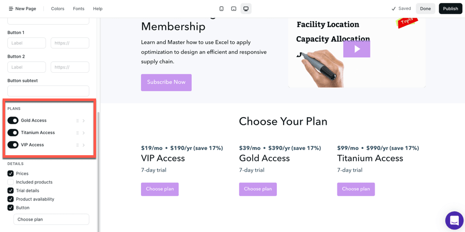The height and width of the screenshot is (232, 465).
Task: Select desktop preview icon
Action: 246,9
